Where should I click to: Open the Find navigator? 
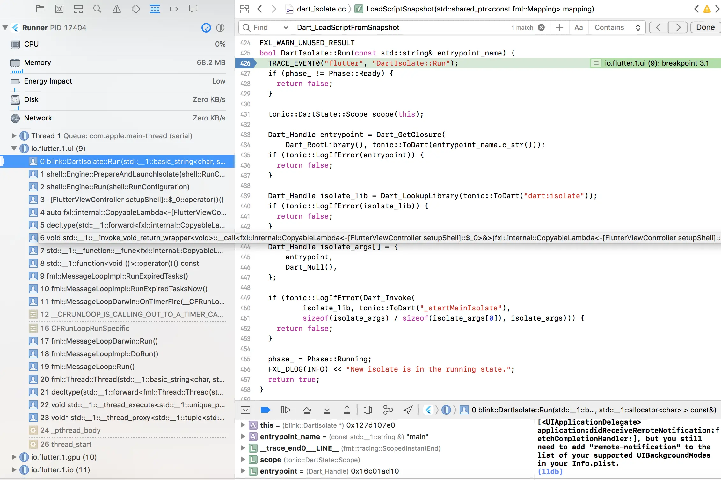coord(98,9)
